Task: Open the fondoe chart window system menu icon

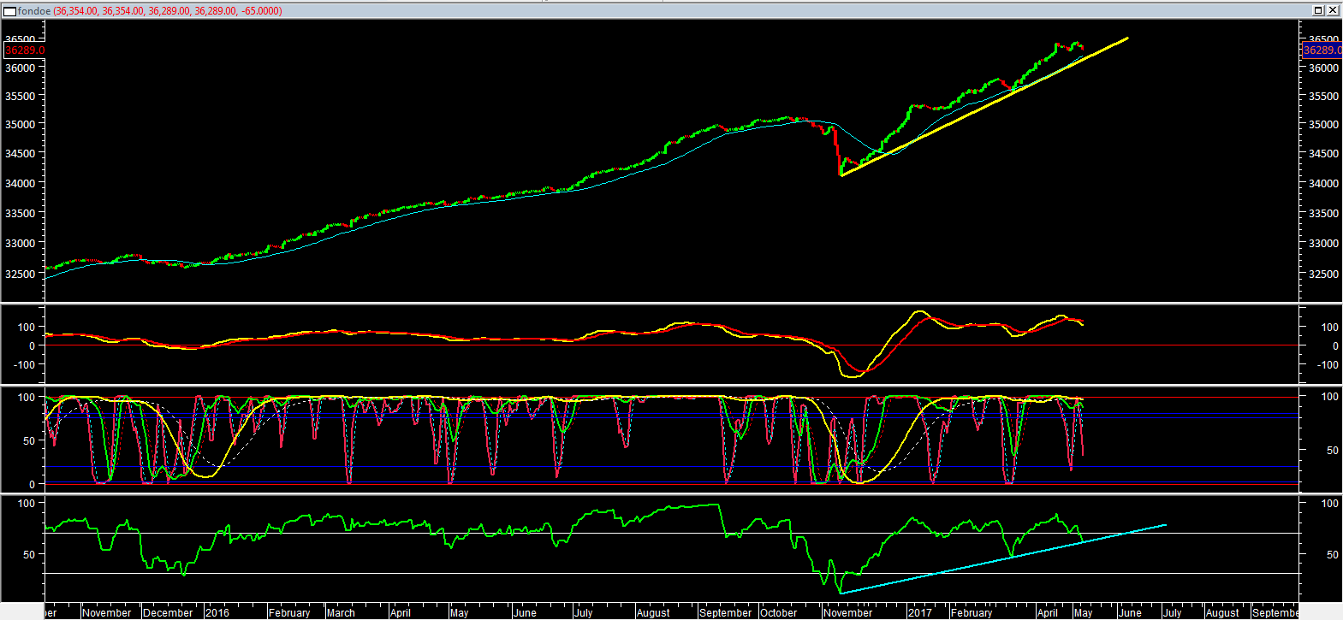Action: pos(10,11)
